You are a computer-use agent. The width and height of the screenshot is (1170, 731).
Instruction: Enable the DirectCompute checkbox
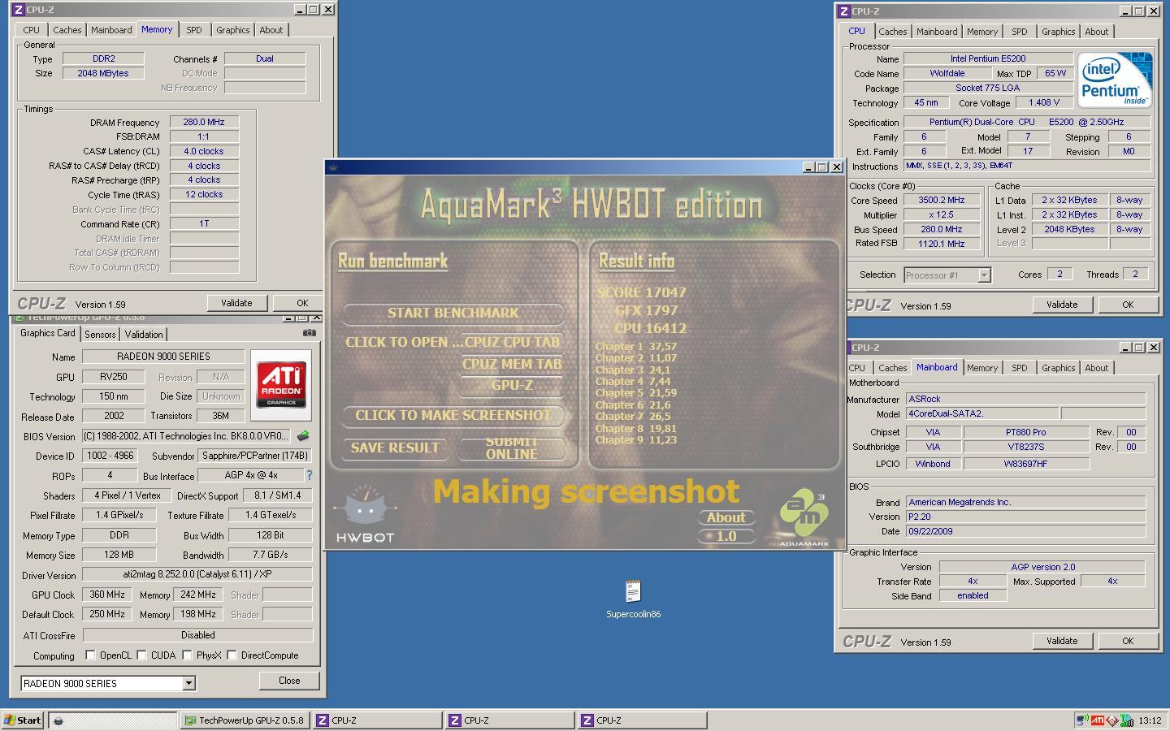point(232,655)
